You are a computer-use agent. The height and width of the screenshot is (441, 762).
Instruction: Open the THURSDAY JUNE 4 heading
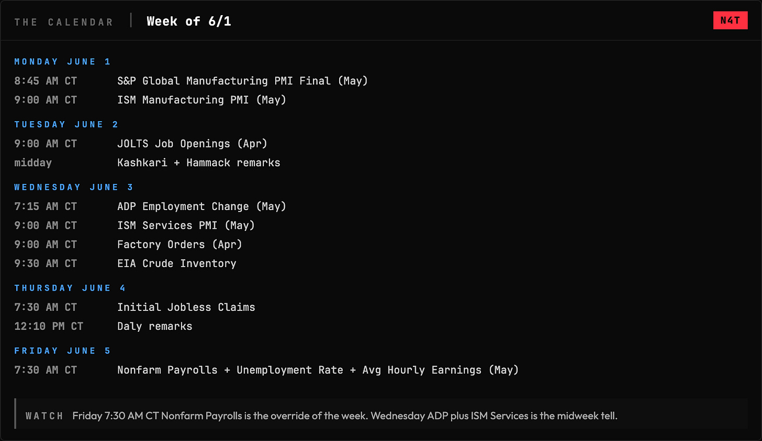(x=70, y=288)
